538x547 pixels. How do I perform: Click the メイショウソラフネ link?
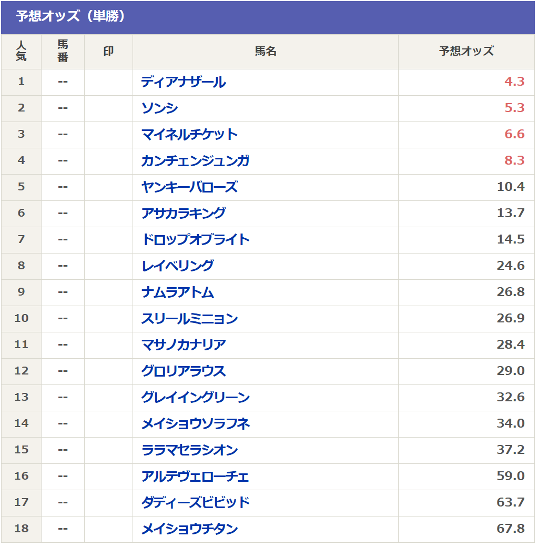195,424
